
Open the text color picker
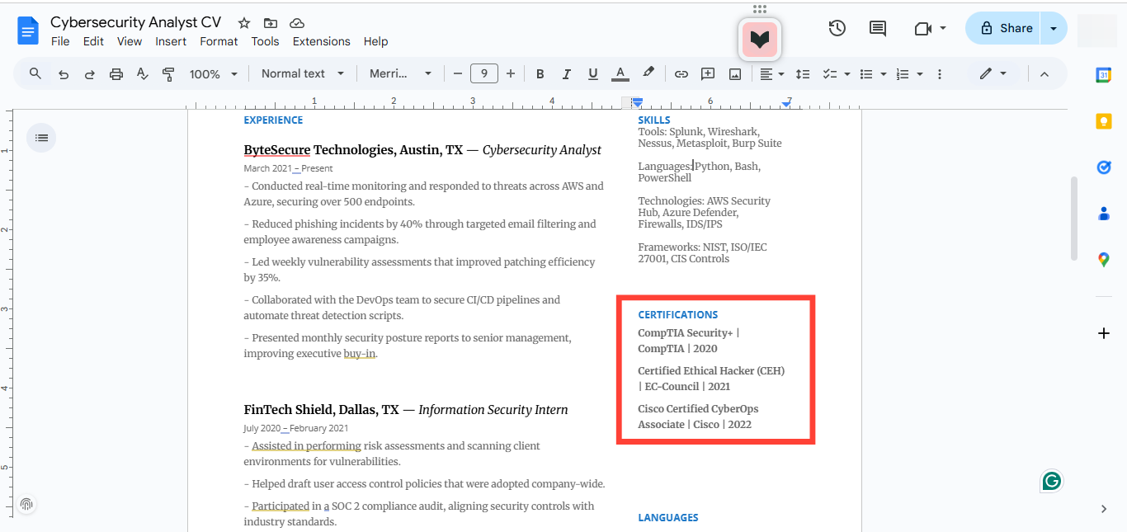620,74
